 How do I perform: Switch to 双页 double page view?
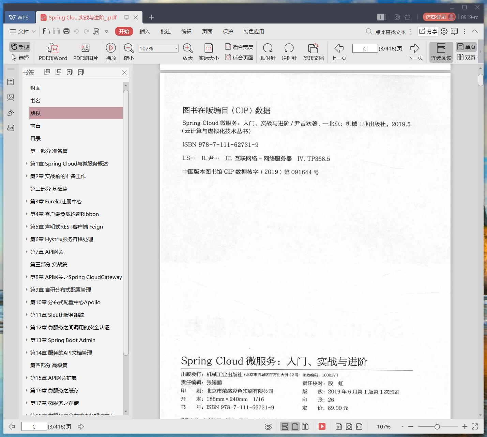466,58
